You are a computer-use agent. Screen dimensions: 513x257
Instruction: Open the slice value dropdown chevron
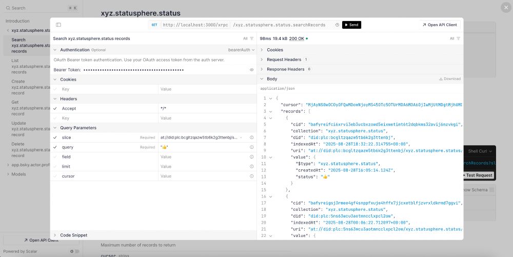click(242, 137)
